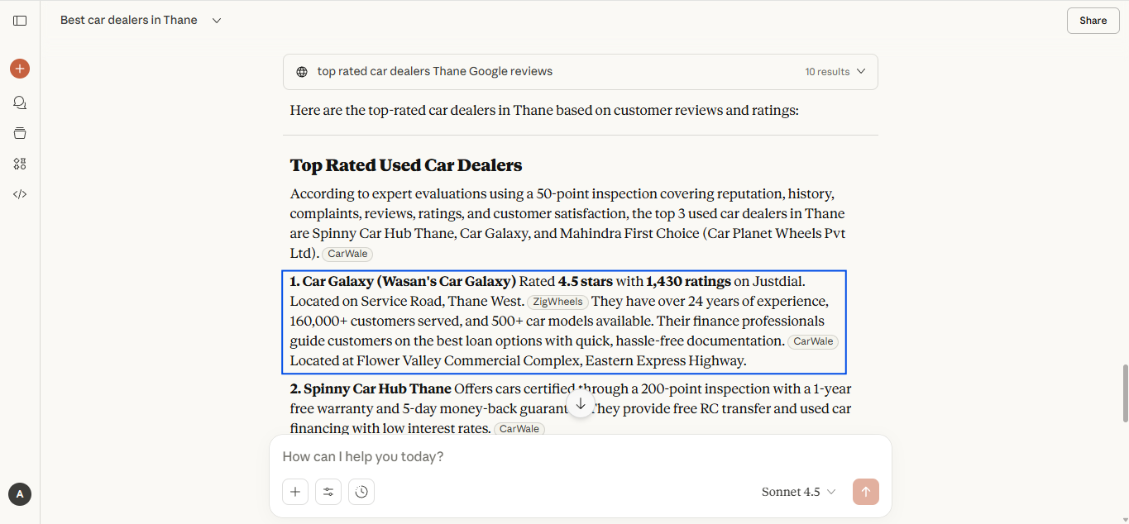Viewport: 1129px width, 524px height.
Task: Open CarWale citation under Spinny Car Hub
Action: (x=519, y=429)
